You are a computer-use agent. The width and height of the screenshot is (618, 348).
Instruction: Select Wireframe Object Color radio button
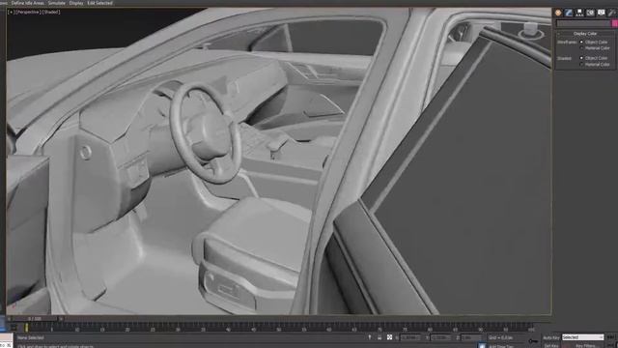(x=581, y=42)
